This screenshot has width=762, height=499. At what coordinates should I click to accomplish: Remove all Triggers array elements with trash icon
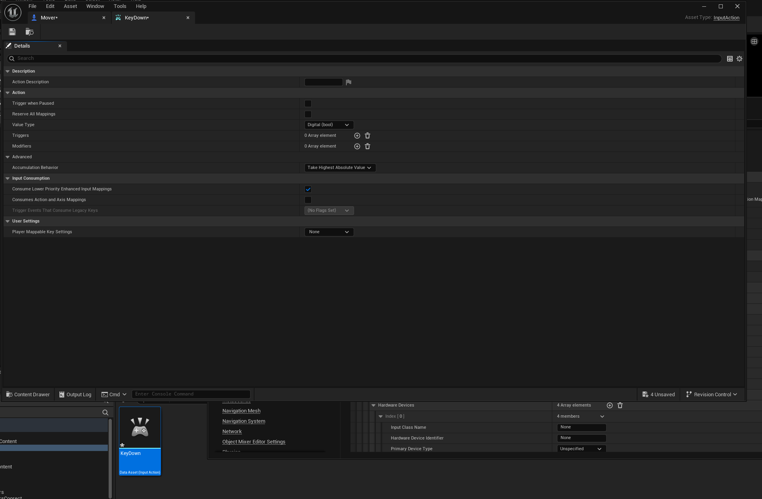pyautogui.click(x=368, y=136)
